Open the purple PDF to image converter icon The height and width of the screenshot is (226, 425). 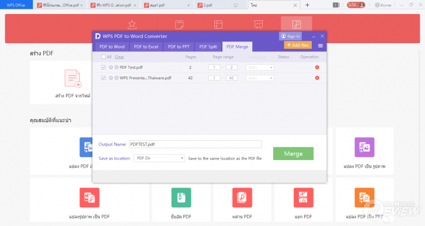click(x=364, y=147)
